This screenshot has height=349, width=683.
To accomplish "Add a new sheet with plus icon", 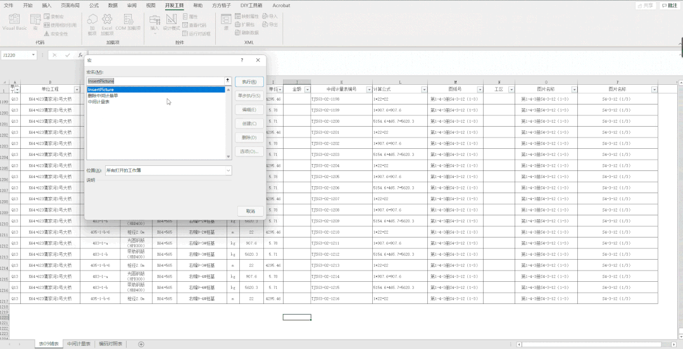I will coord(141,344).
